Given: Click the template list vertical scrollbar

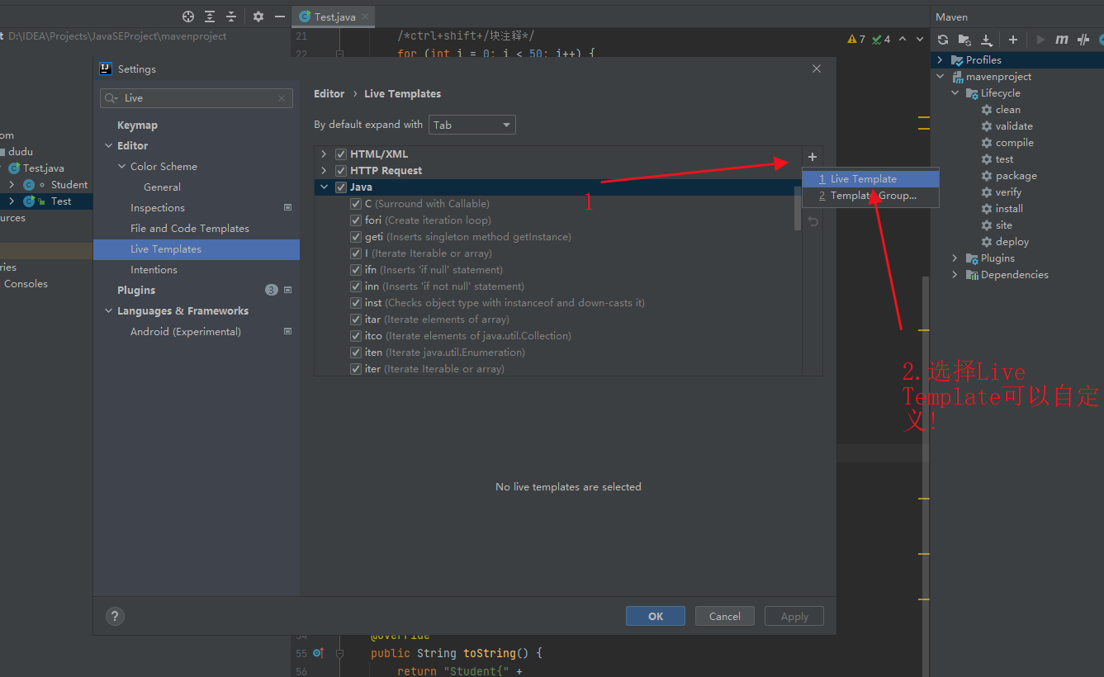Looking at the screenshot, I should point(797,208).
